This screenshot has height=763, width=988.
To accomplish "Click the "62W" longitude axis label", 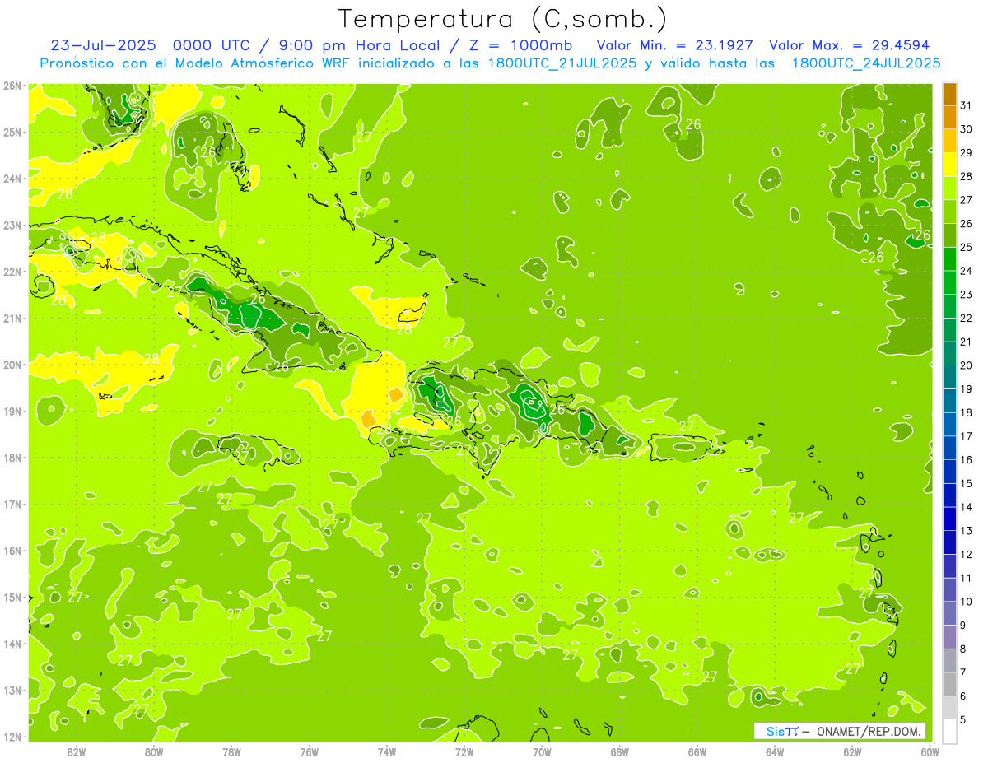I will point(852,751).
